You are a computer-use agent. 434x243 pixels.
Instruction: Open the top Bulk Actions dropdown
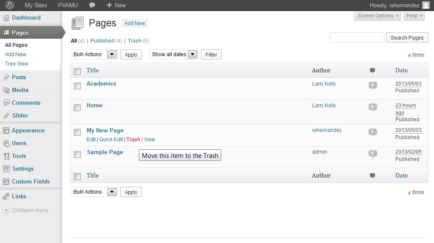pos(93,54)
